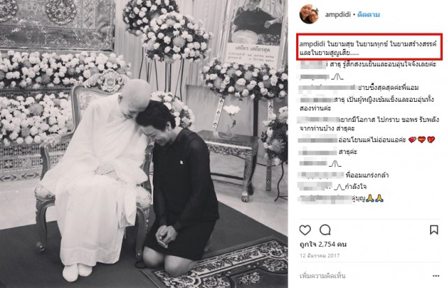This screenshot has height=288, width=447.
Task: Open the ampdidi username in header
Action: point(338,15)
